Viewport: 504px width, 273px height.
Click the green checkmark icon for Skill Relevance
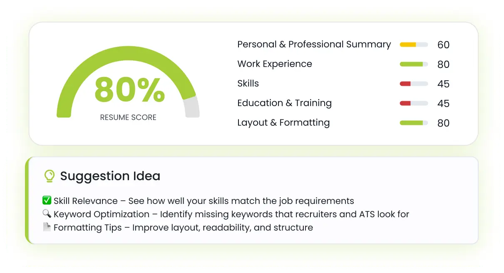pos(47,201)
